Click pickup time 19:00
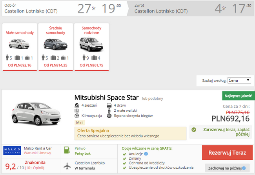Viewport: 255px width, 175px height. pos(111,9)
